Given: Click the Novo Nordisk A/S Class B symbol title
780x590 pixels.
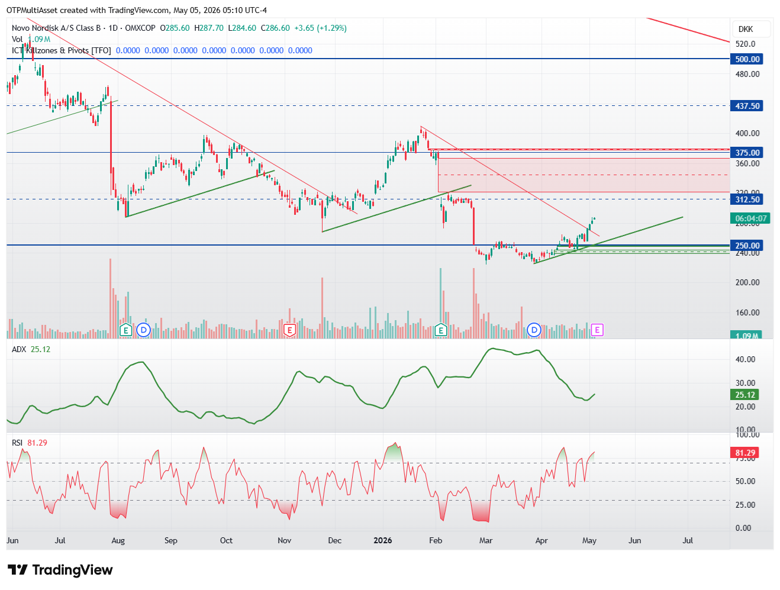Looking at the screenshot, I should tap(56, 28).
